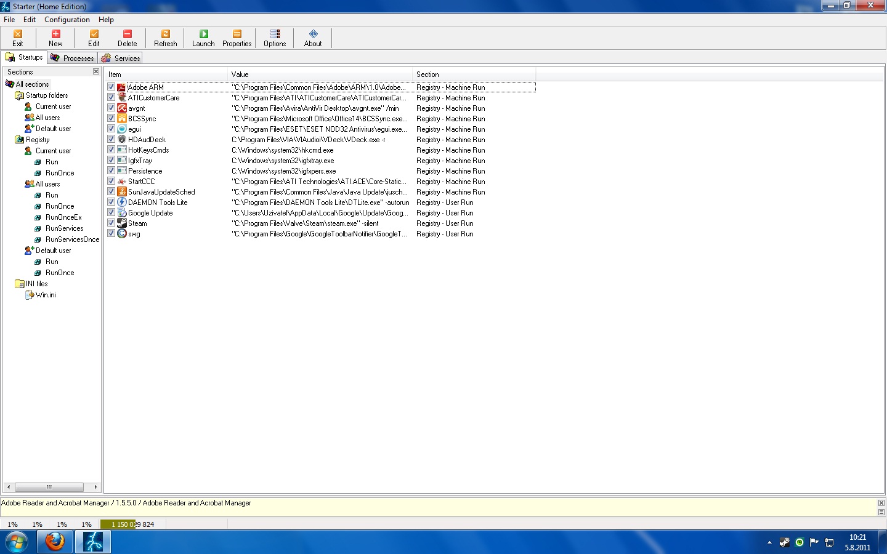
Task: Open Firefox from the taskbar
Action: click(55, 542)
